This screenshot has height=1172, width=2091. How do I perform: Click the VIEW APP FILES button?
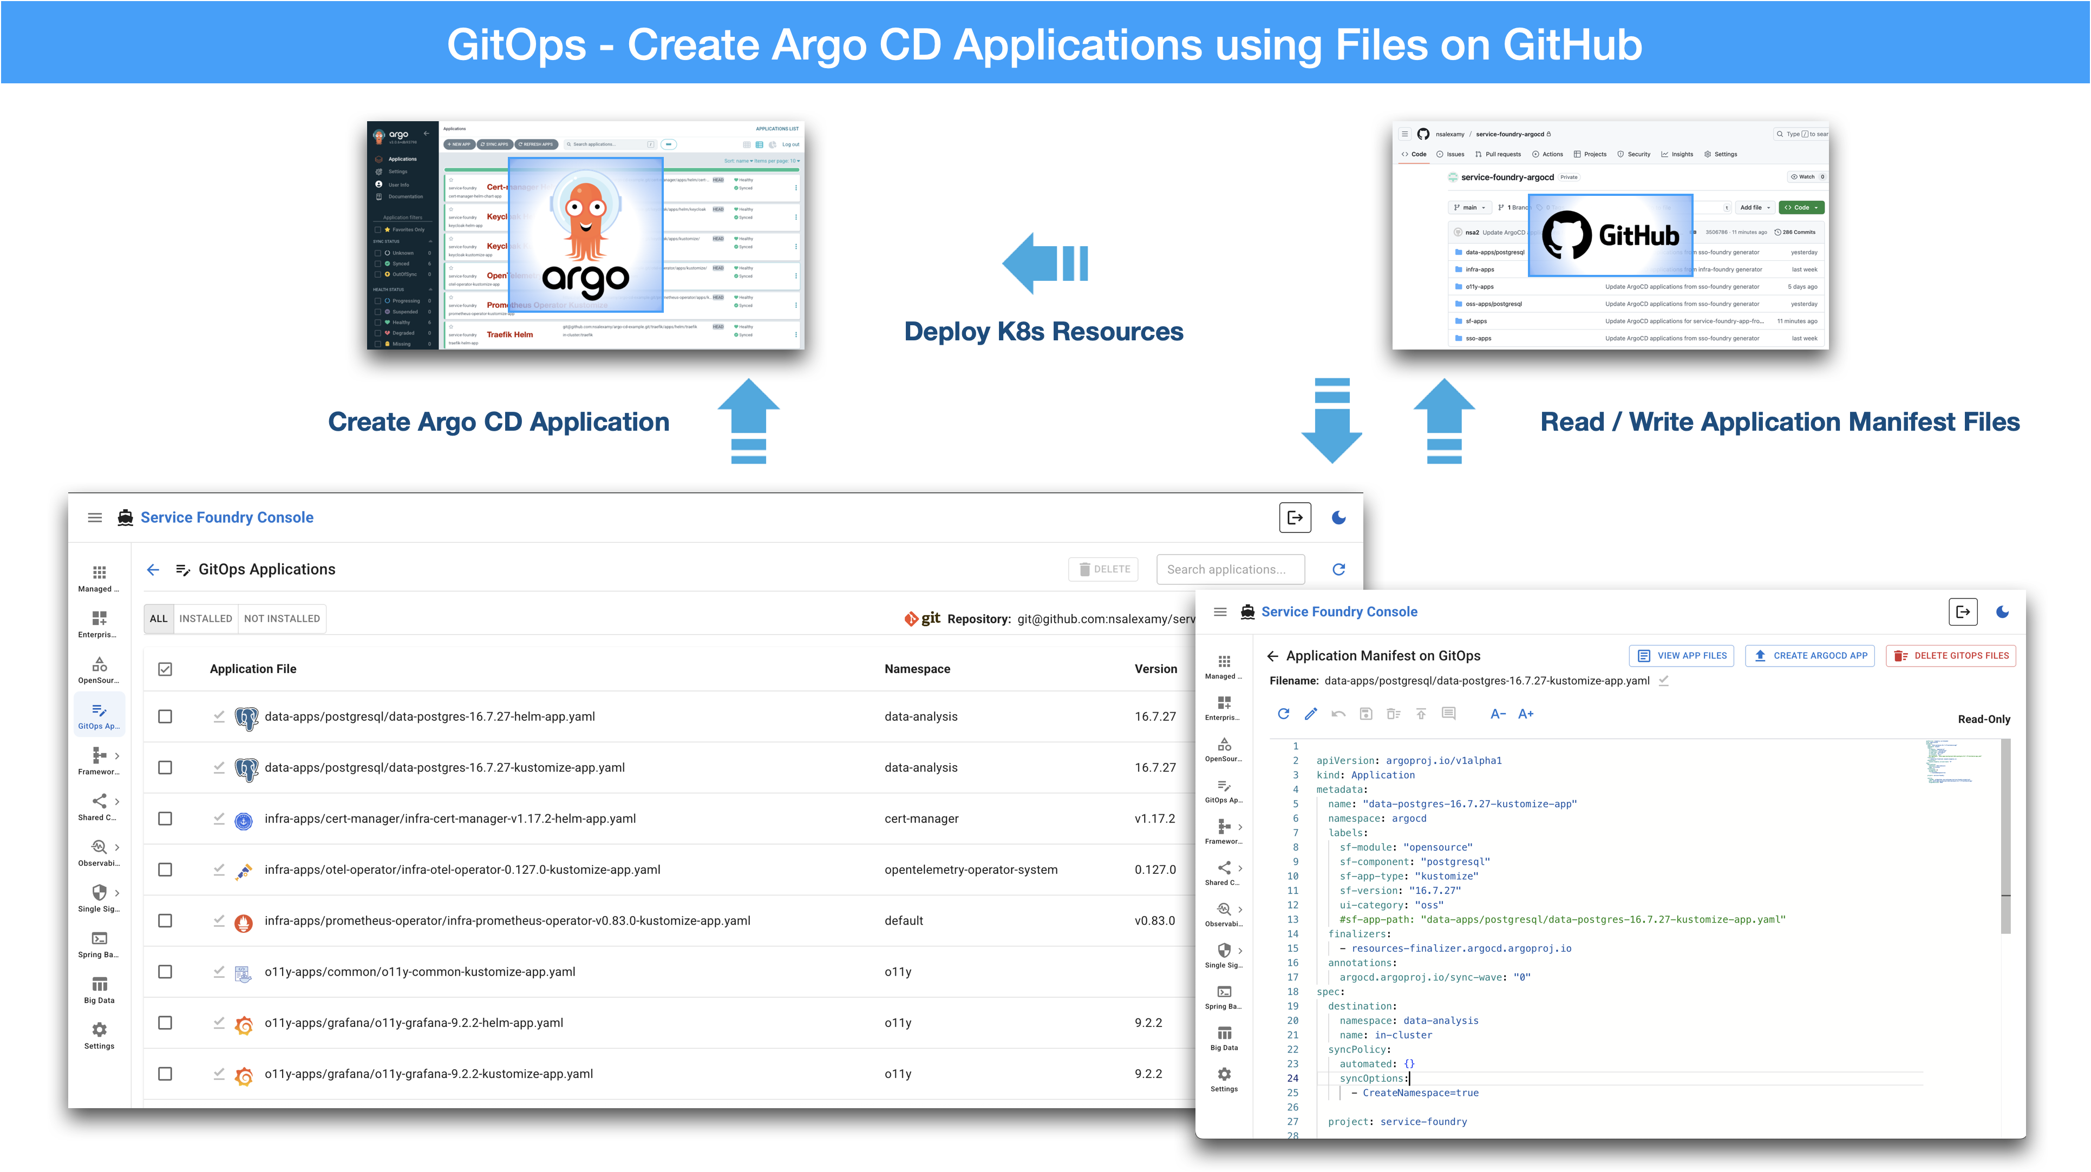click(1681, 656)
